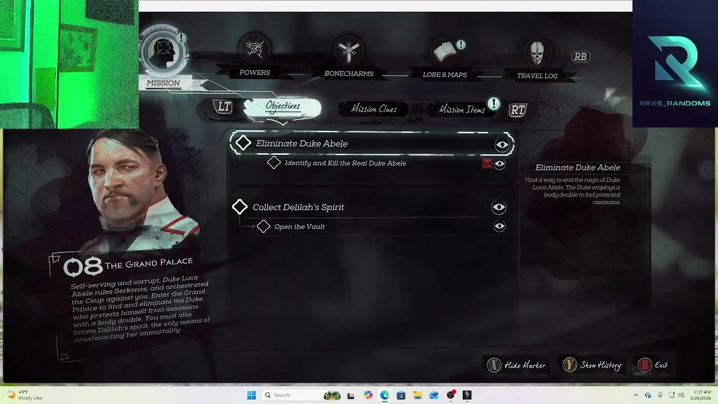Select the Bonecharms menu label
This screenshot has width=718, height=404.
click(348, 74)
